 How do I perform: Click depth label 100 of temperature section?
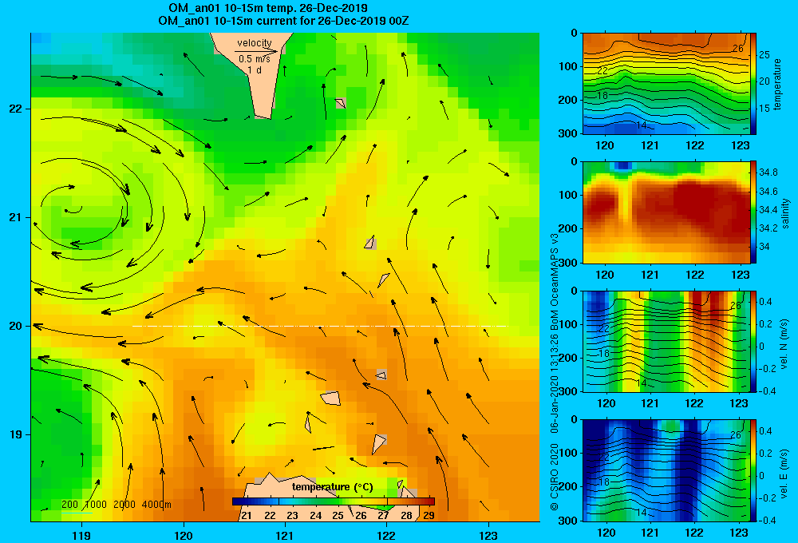point(568,66)
